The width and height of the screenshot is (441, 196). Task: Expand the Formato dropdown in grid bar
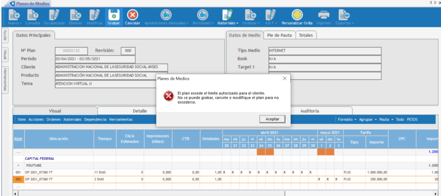(347, 120)
